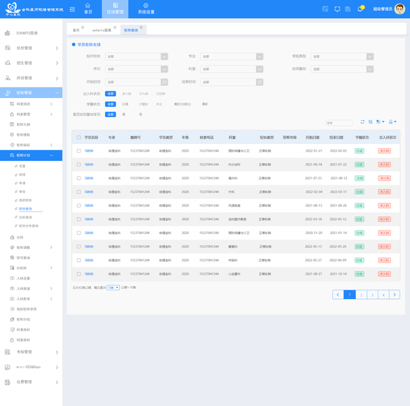Close the 轮转查询 page tab
The height and width of the screenshot is (406, 410).
pyautogui.click(x=141, y=27)
